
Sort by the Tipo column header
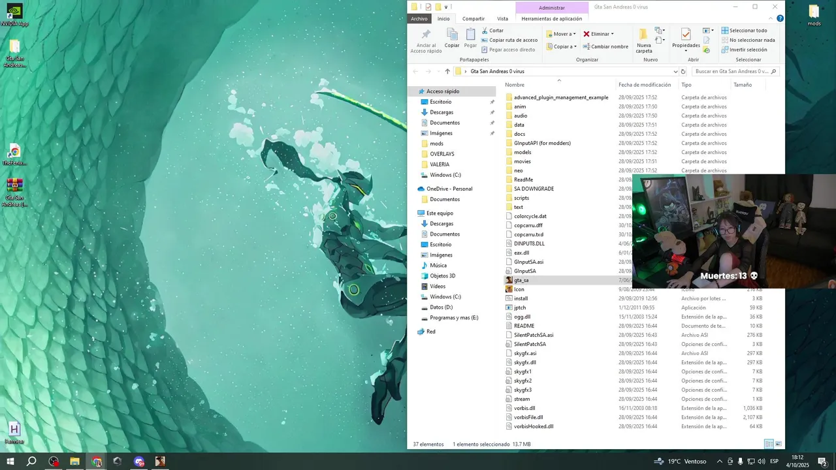(686, 85)
